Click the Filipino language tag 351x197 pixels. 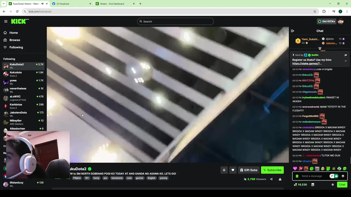[77, 178]
